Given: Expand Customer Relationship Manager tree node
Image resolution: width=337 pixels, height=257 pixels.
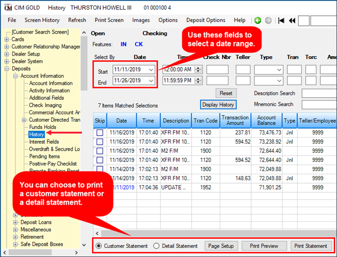Looking at the screenshot, I should pyautogui.click(x=6, y=47).
